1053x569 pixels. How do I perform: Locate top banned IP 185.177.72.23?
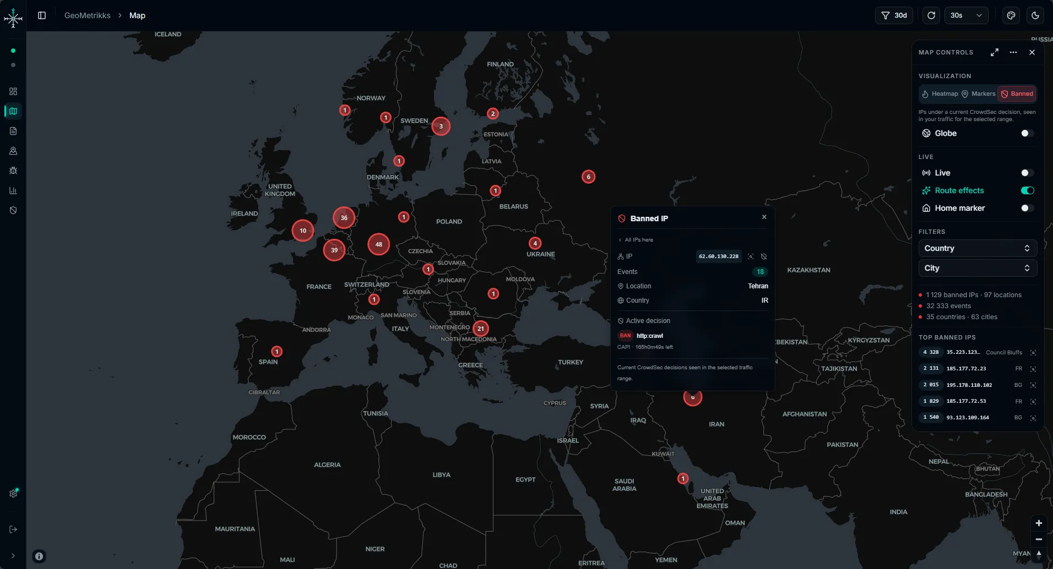pyautogui.click(x=1033, y=369)
